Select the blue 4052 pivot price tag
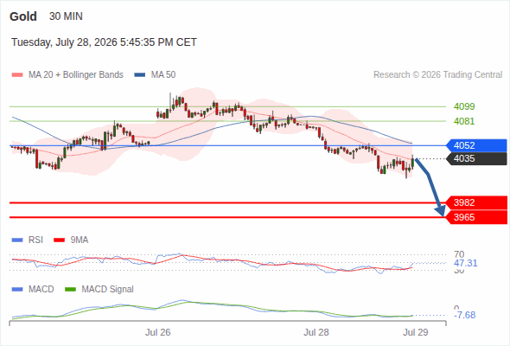This screenshot has height=346, width=510. point(476,145)
